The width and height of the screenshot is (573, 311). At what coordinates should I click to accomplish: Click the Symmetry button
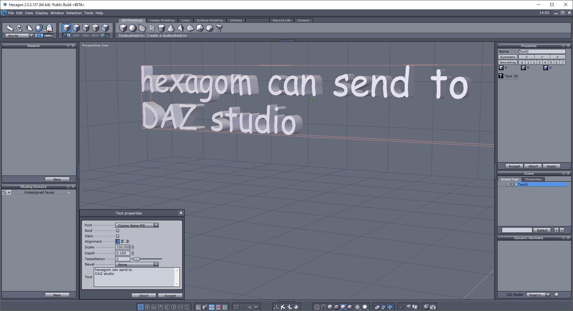(x=508, y=57)
